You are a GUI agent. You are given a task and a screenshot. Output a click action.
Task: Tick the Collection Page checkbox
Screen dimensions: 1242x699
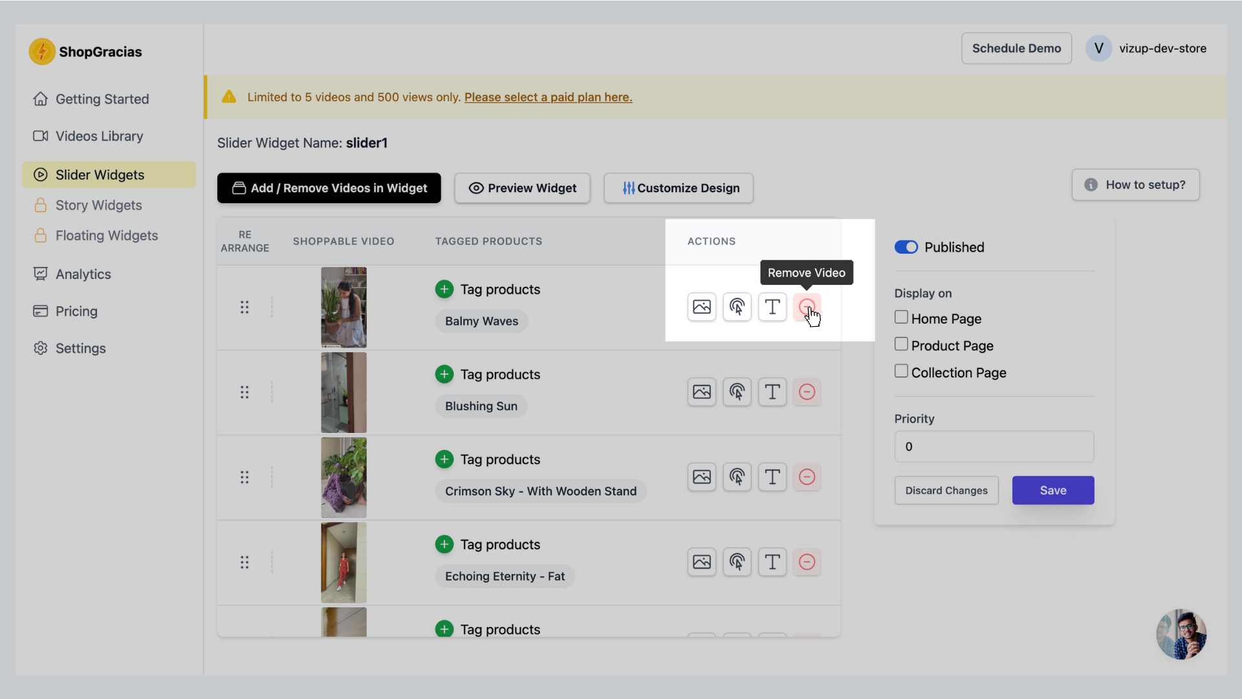(901, 372)
